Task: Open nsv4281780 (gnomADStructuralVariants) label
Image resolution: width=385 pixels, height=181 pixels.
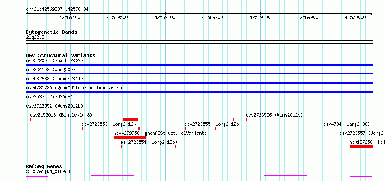Action: click(74, 88)
